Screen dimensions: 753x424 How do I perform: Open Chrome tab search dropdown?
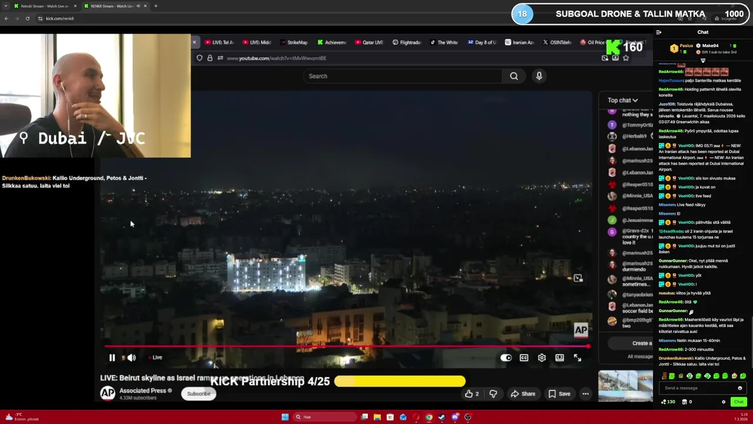click(6, 6)
